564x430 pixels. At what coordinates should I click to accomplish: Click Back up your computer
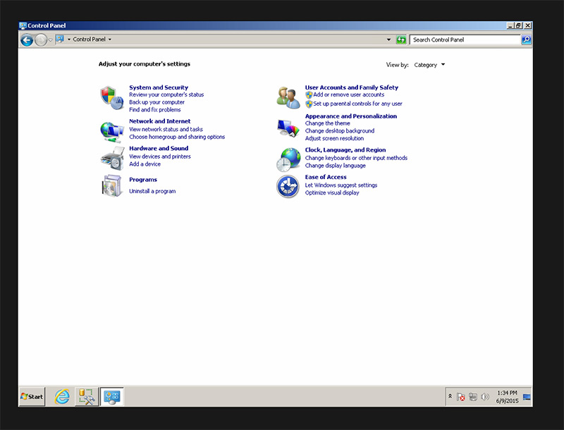[157, 102]
